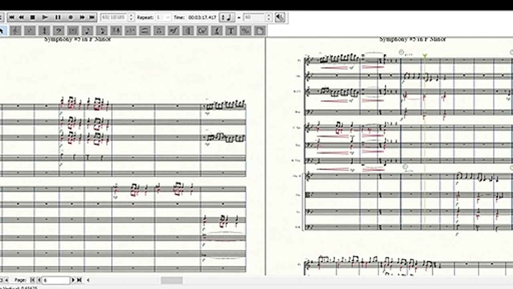Select the eighth note entry tool
The image size is (513, 289).
[87, 31]
